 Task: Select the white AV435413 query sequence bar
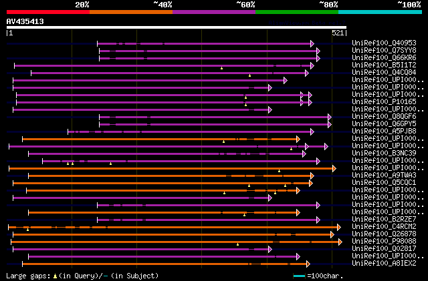pyautogui.click(x=177, y=27)
